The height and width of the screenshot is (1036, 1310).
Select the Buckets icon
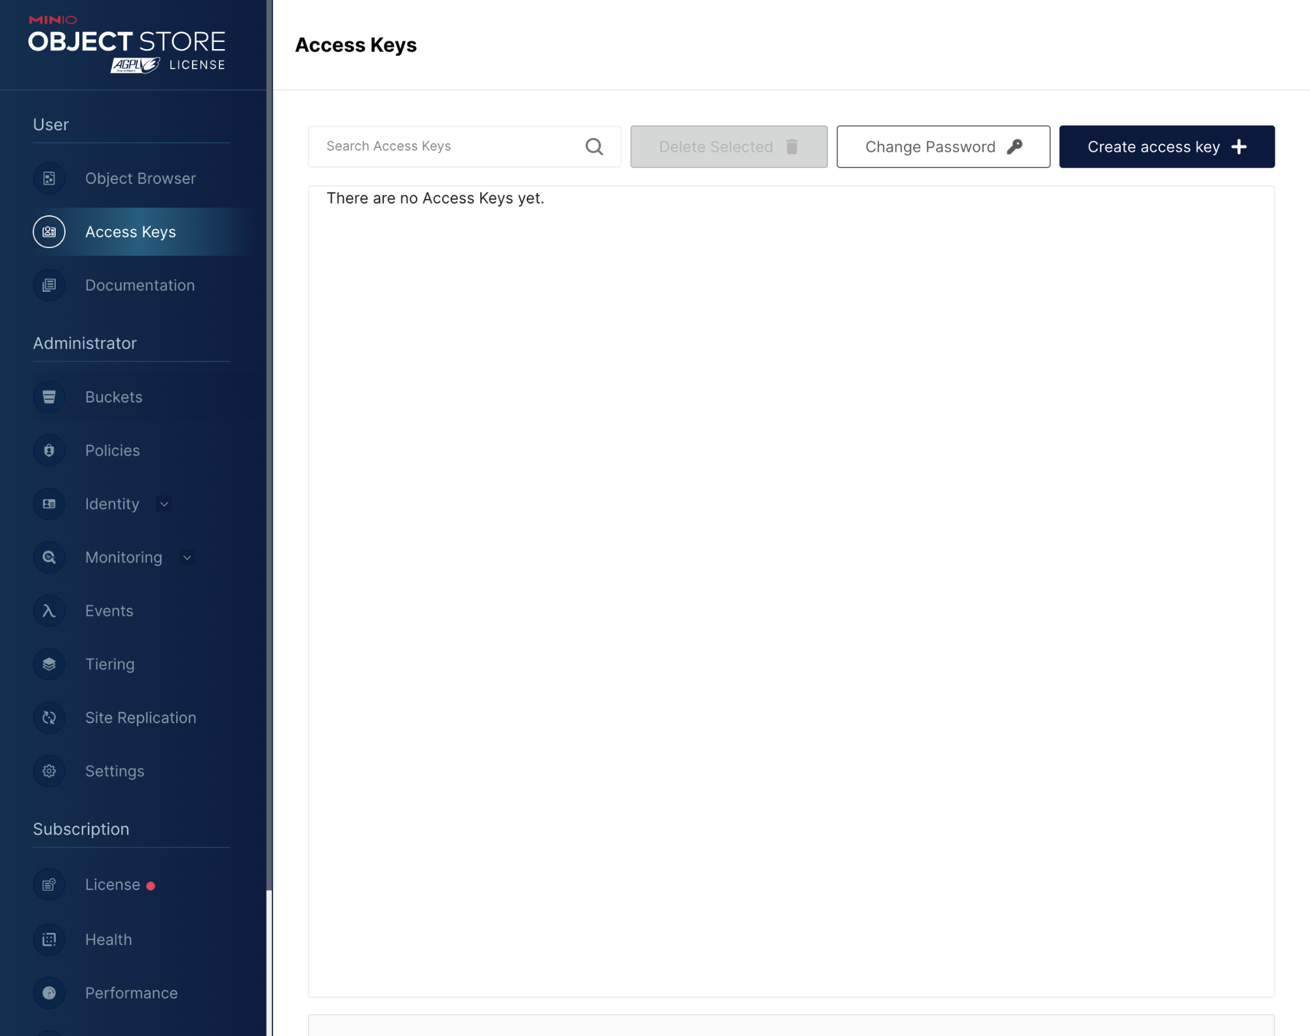click(x=49, y=397)
